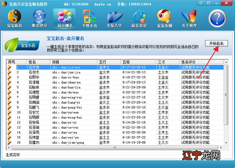This screenshot has height=168, width=235.
Task: Click the 五行 column header
Action: [109, 62]
